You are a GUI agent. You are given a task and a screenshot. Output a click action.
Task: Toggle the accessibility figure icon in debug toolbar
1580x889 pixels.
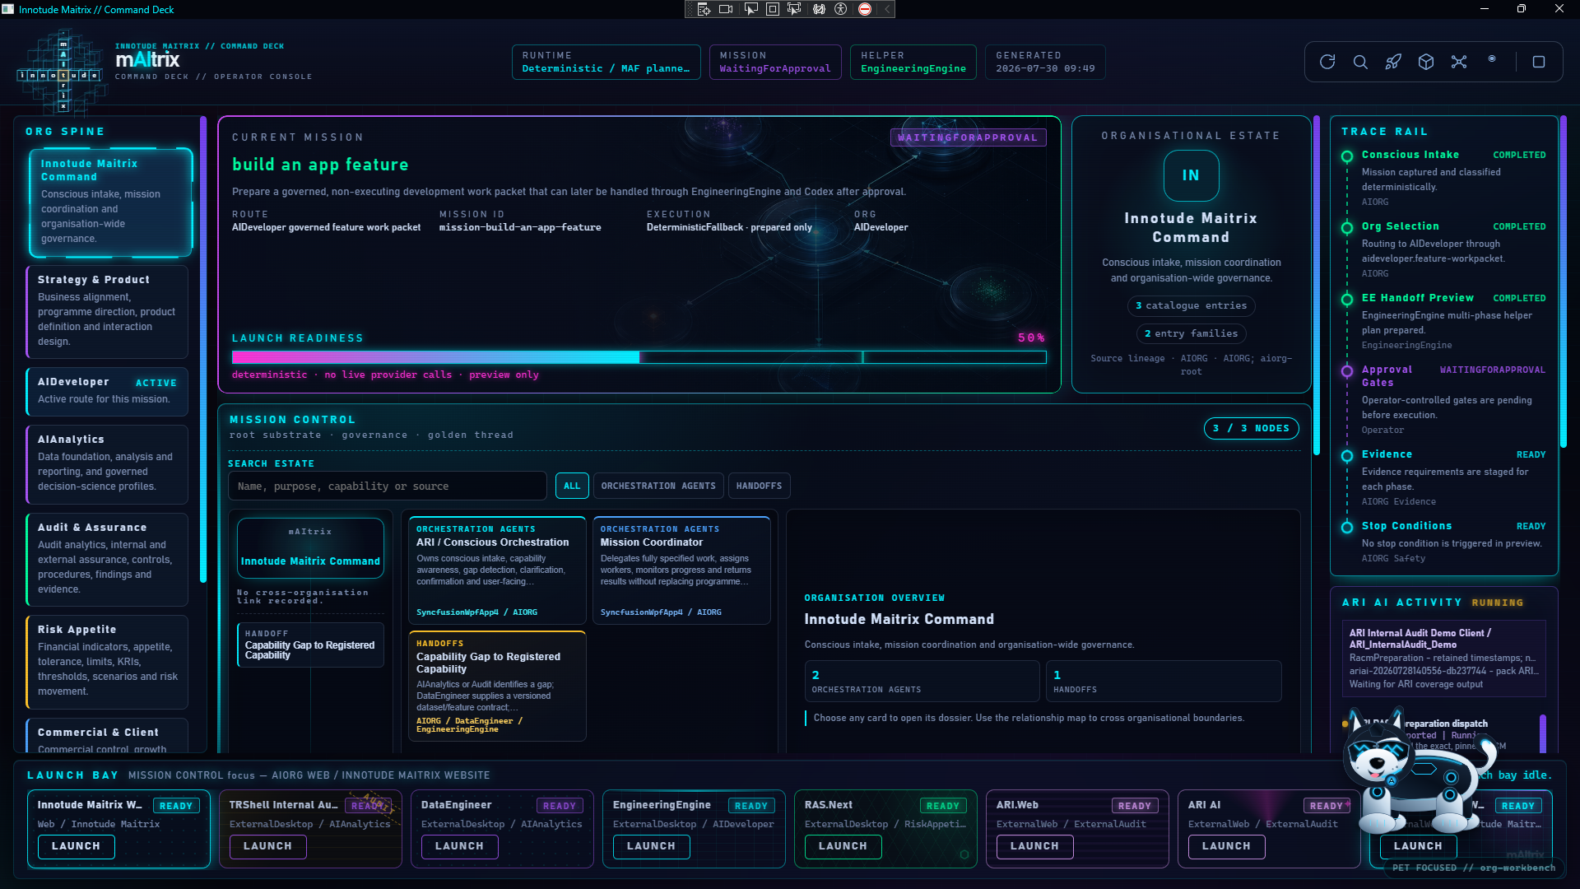point(841,9)
